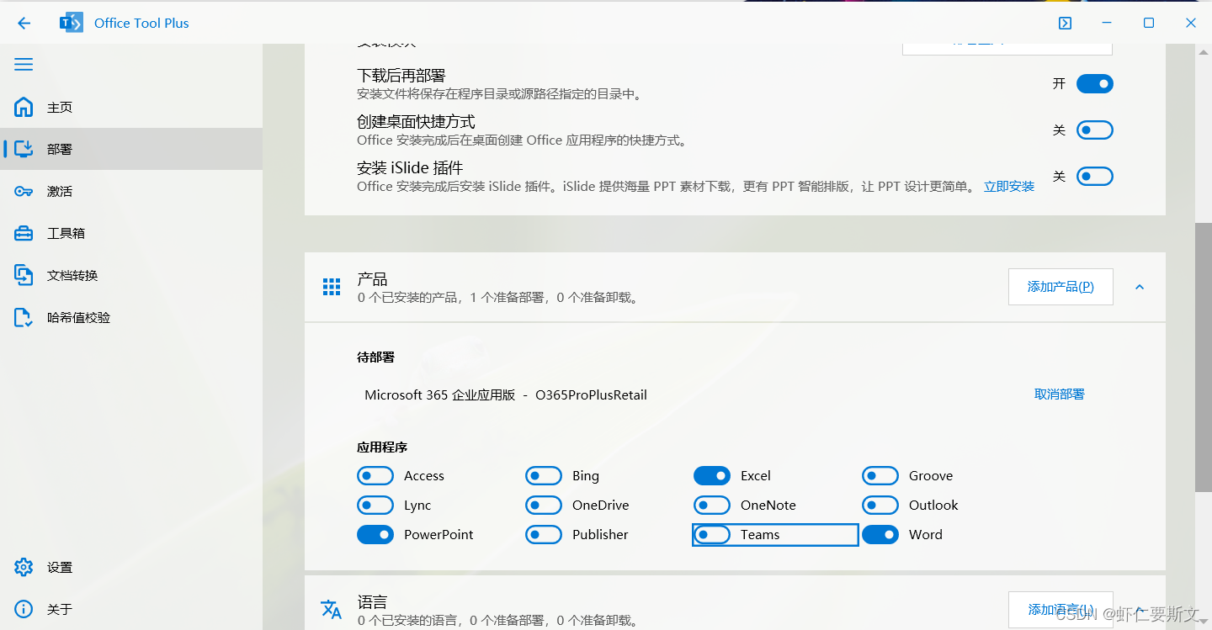Enable the Access application toggle
1212x630 pixels.
[x=375, y=476]
